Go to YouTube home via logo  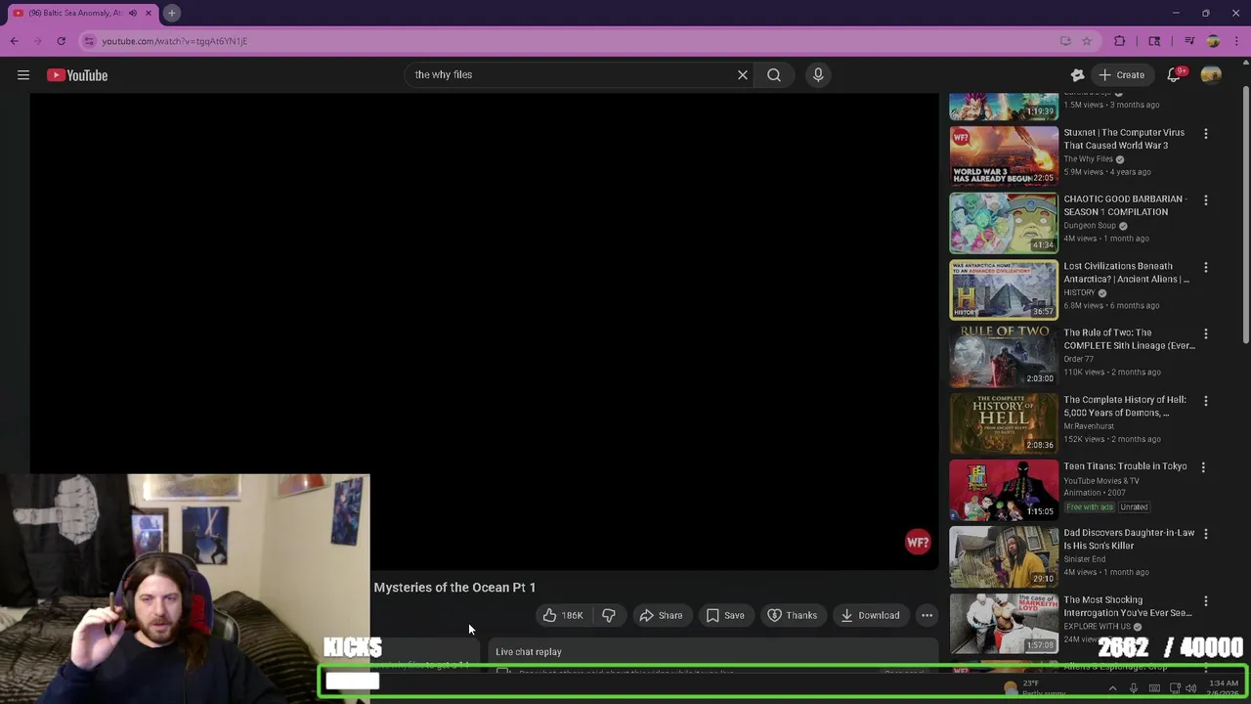pos(77,75)
